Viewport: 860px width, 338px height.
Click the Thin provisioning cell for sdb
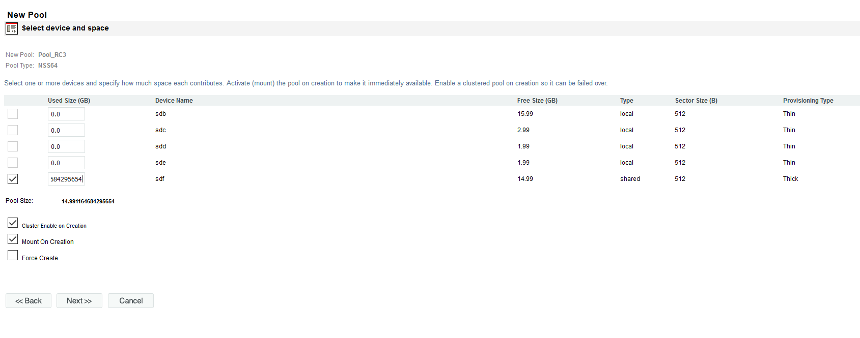(789, 114)
